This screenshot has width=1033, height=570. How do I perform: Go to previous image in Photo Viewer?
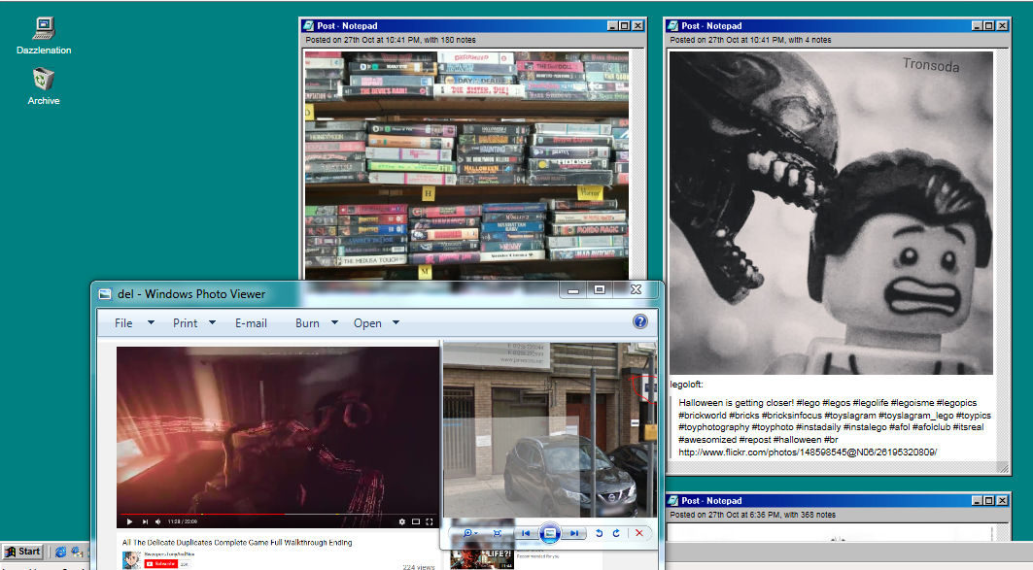(x=526, y=533)
